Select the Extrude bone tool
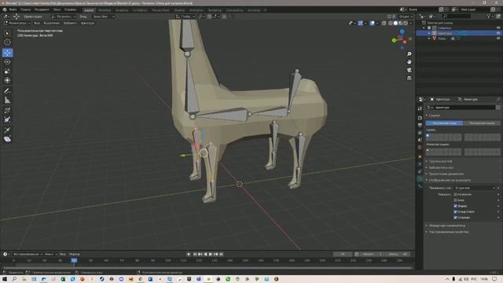Viewport: 503px width, 283px height. (7, 130)
